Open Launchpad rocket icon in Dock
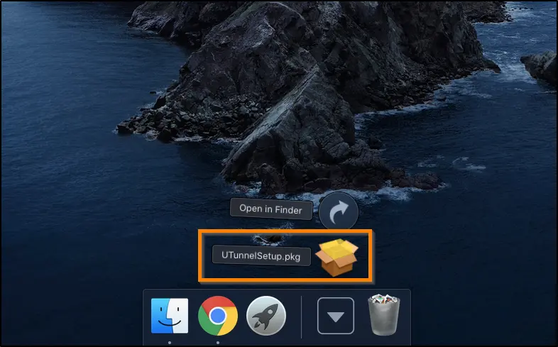Screen dimensions: 558x347 pyautogui.click(x=266, y=316)
